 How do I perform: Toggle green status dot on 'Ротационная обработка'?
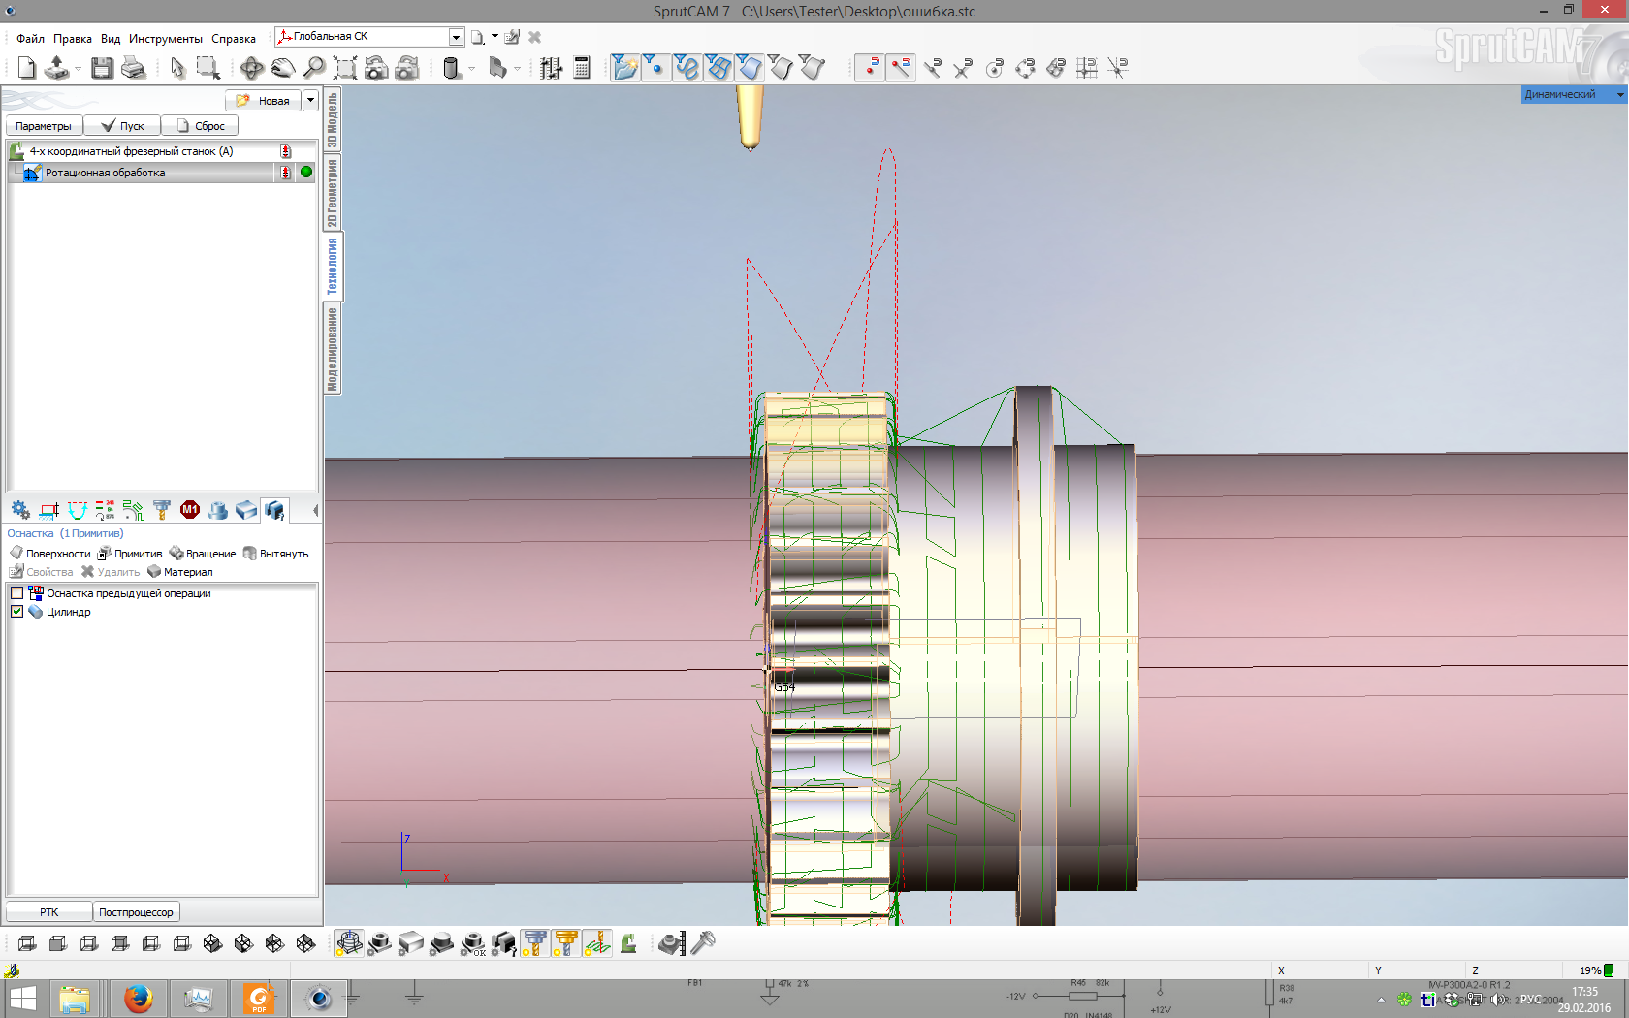coord(306,173)
